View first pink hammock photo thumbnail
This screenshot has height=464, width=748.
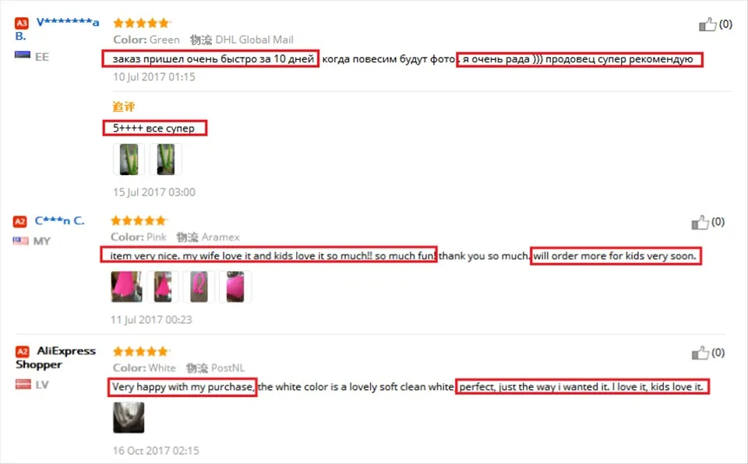(x=126, y=286)
